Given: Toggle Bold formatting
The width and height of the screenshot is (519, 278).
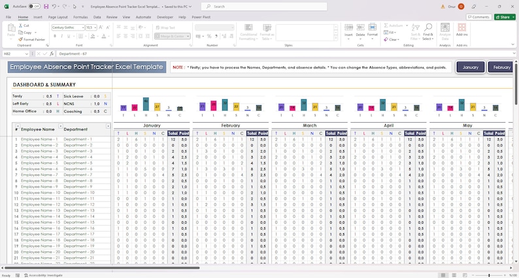Looking at the screenshot, I should pyautogui.click(x=55, y=36).
